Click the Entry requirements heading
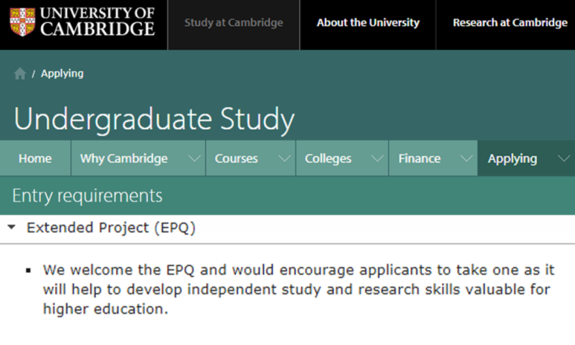The width and height of the screenshot is (575, 345). pos(87,196)
